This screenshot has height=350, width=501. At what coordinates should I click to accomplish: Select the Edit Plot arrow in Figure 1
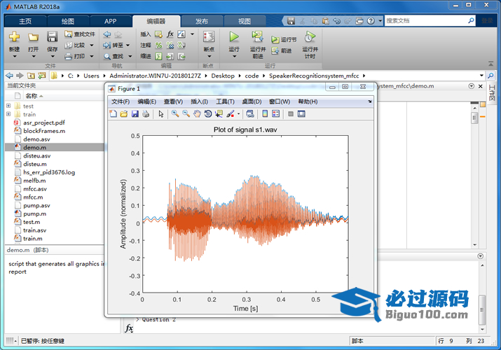(x=161, y=114)
